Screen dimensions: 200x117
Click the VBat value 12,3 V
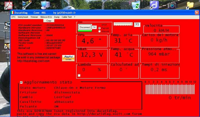click(x=92, y=55)
